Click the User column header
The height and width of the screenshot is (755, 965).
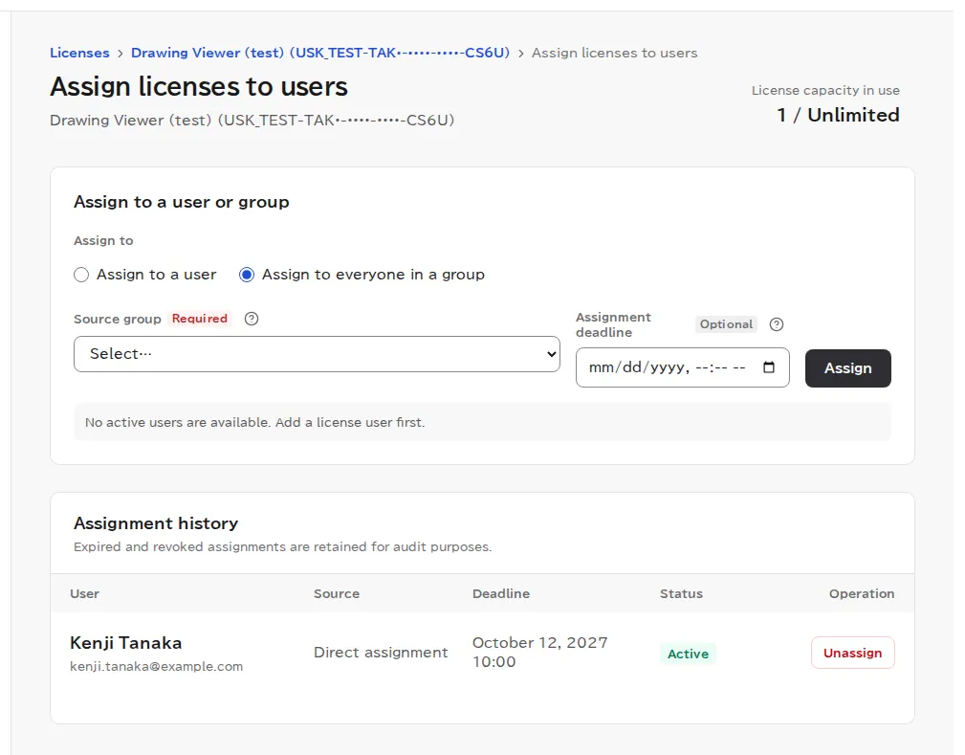[x=84, y=593]
